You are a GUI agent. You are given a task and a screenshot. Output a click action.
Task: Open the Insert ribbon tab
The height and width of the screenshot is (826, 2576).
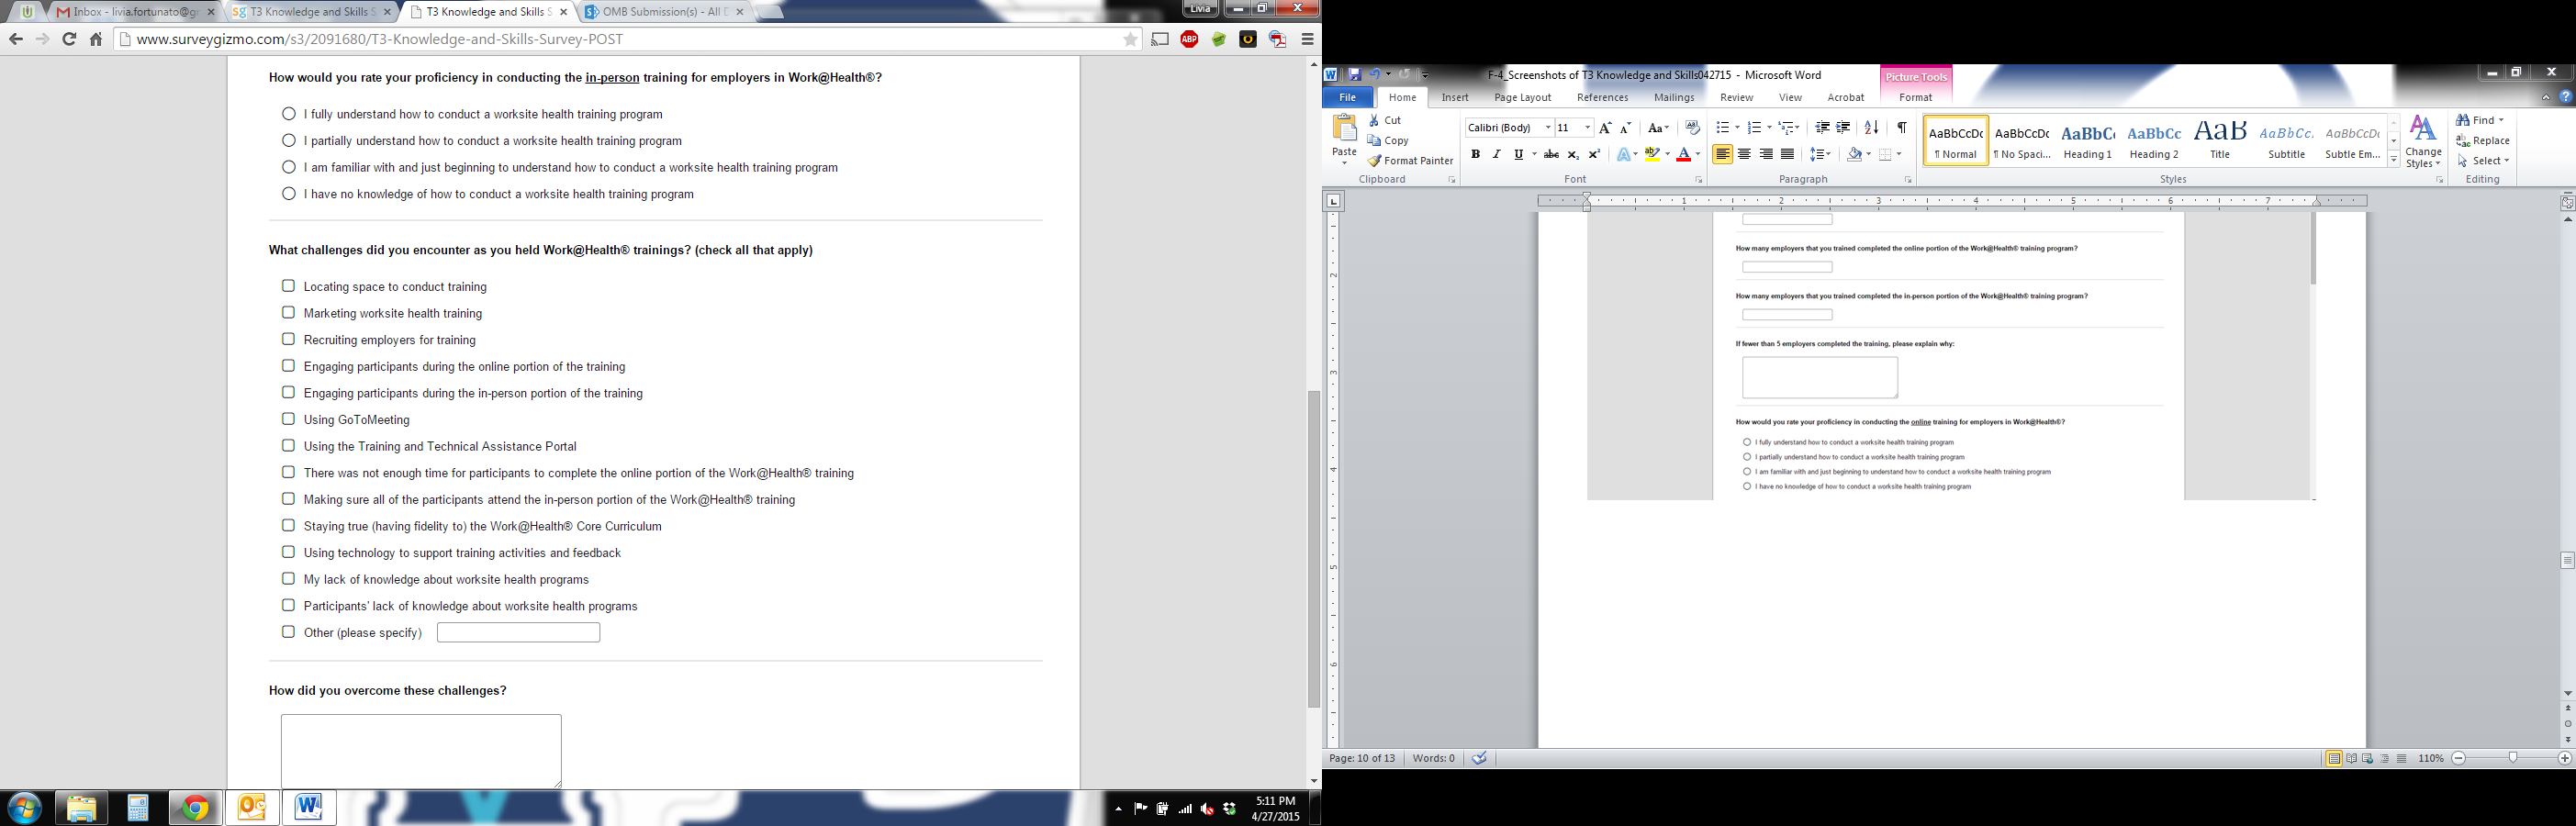point(1455,97)
